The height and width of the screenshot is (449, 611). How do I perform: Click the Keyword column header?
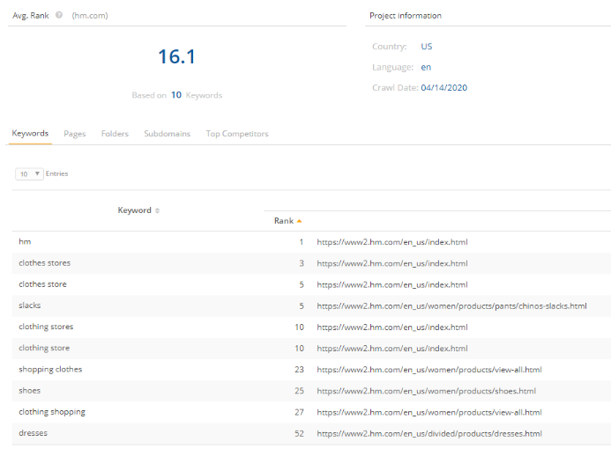tap(134, 210)
